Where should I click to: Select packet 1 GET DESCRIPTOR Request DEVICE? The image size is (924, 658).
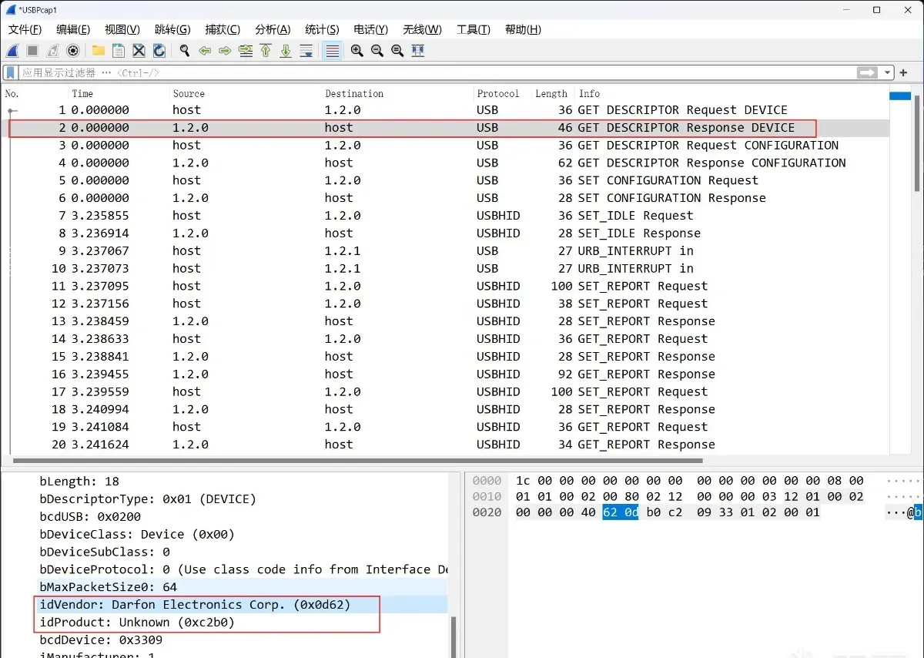[445, 110]
